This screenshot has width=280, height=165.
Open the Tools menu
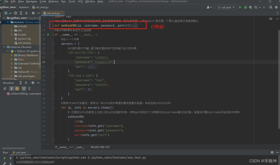coord(72,1)
